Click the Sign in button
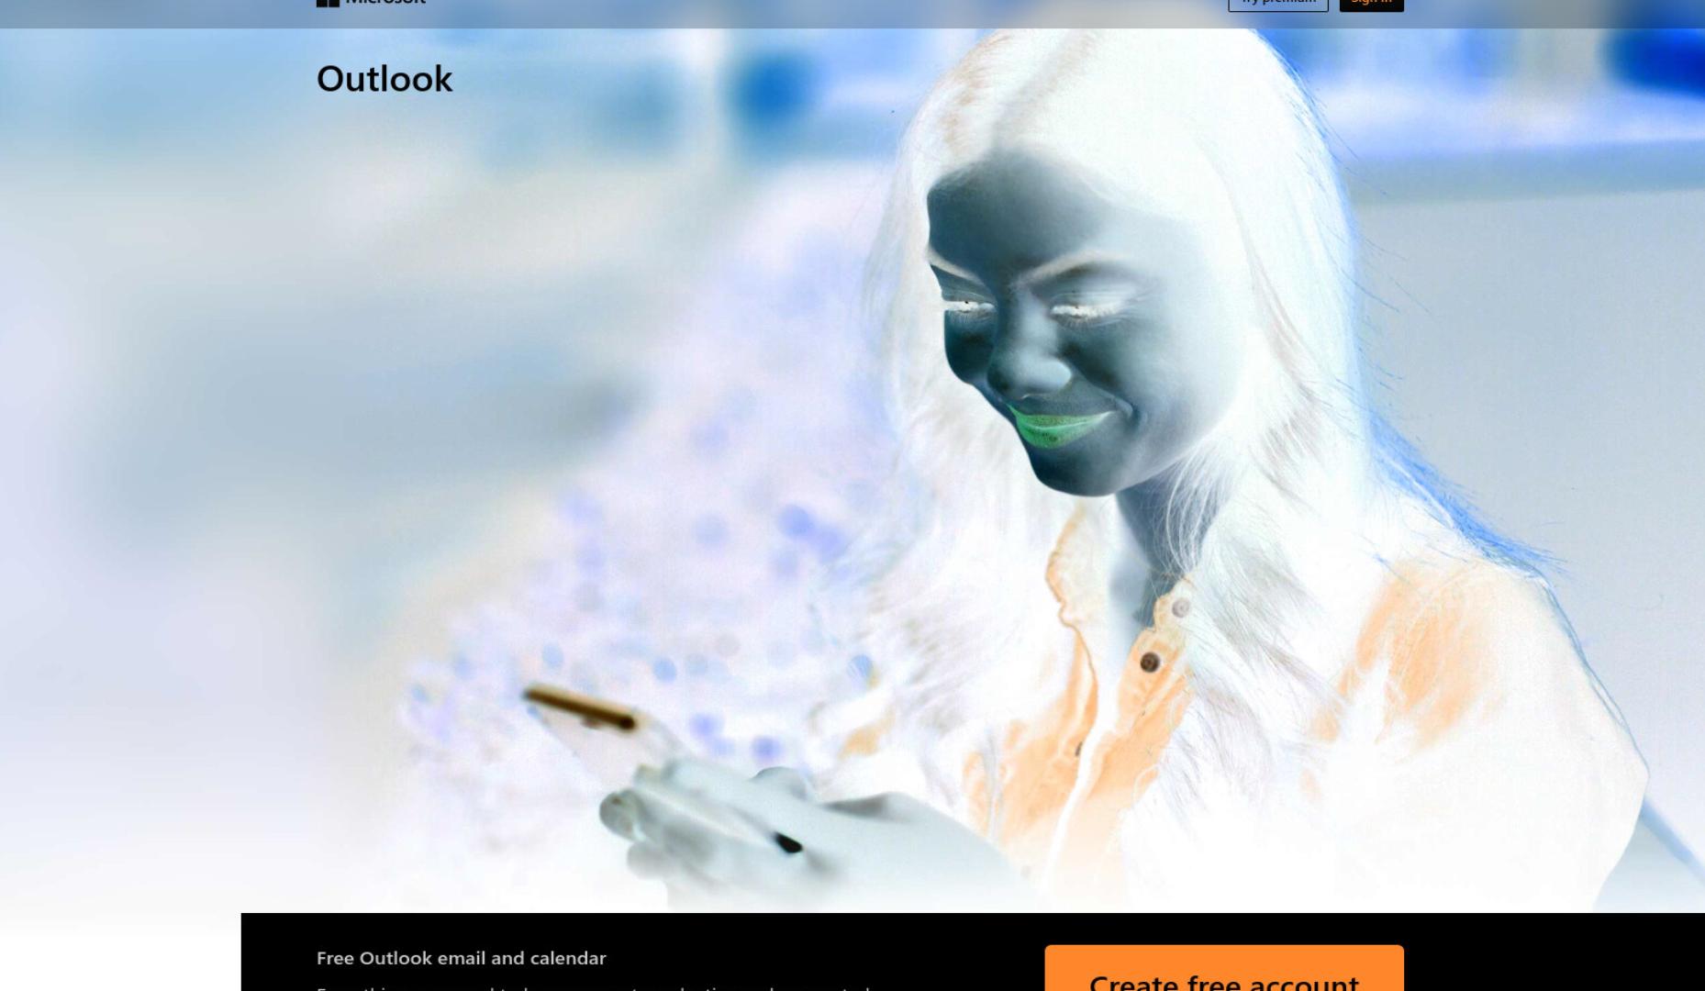Screen dimensions: 1705x991 pos(1371,5)
